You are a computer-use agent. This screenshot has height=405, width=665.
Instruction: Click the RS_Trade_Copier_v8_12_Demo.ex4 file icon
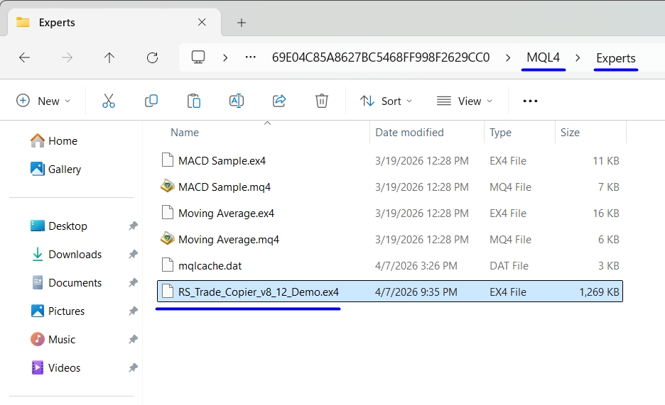tap(168, 291)
